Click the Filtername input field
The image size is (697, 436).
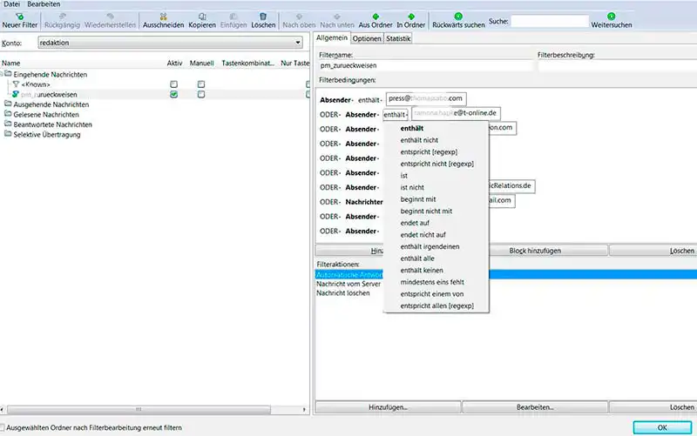point(425,66)
